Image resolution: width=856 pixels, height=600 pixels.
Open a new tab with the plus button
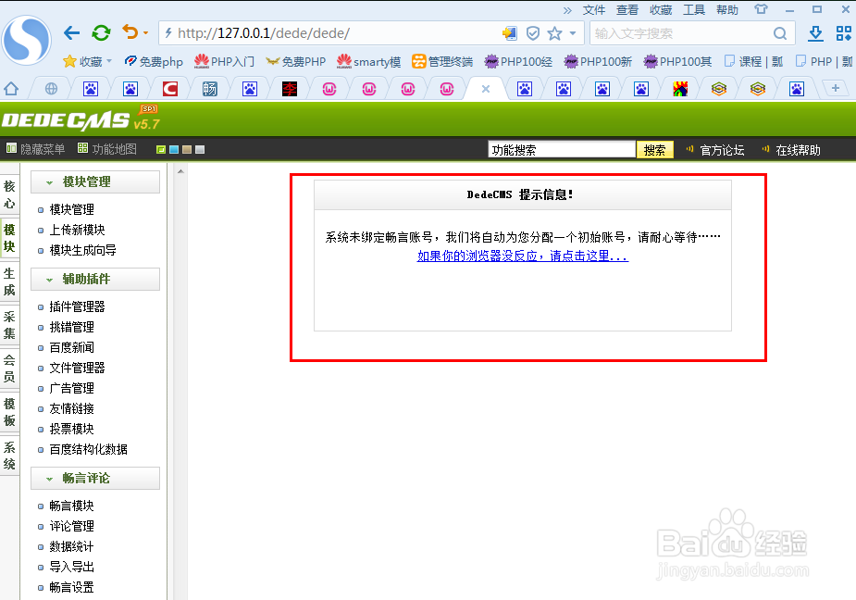[836, 88]
